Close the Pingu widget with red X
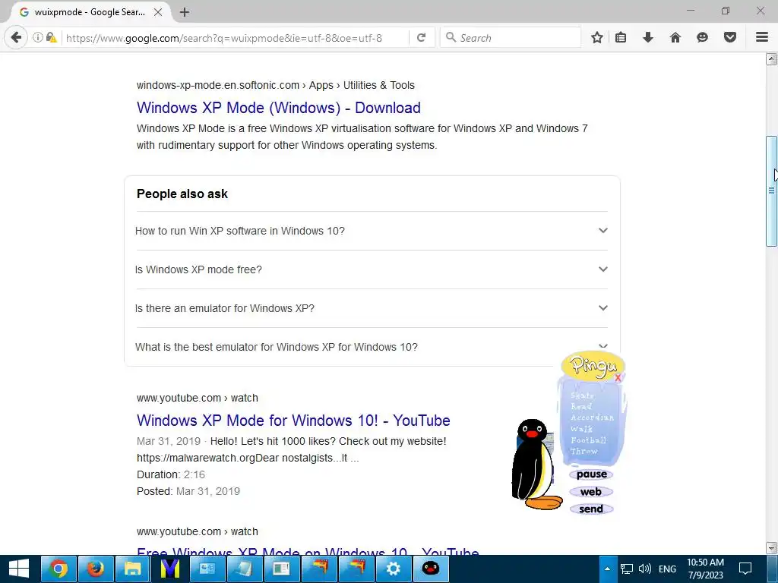 point(618,378)
